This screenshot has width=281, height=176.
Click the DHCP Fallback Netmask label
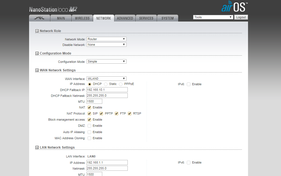(x=68, y=96)
